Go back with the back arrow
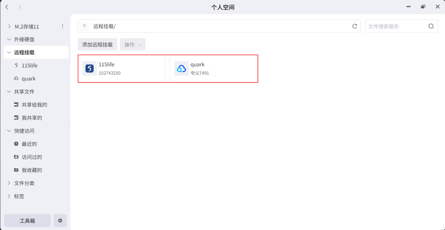This screenshot has height=230, width=445. coord(7,7)
